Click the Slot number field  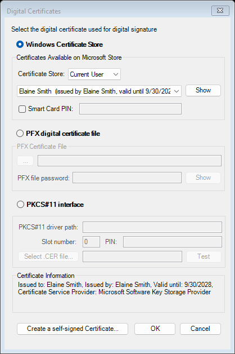(x=91, y=242)
